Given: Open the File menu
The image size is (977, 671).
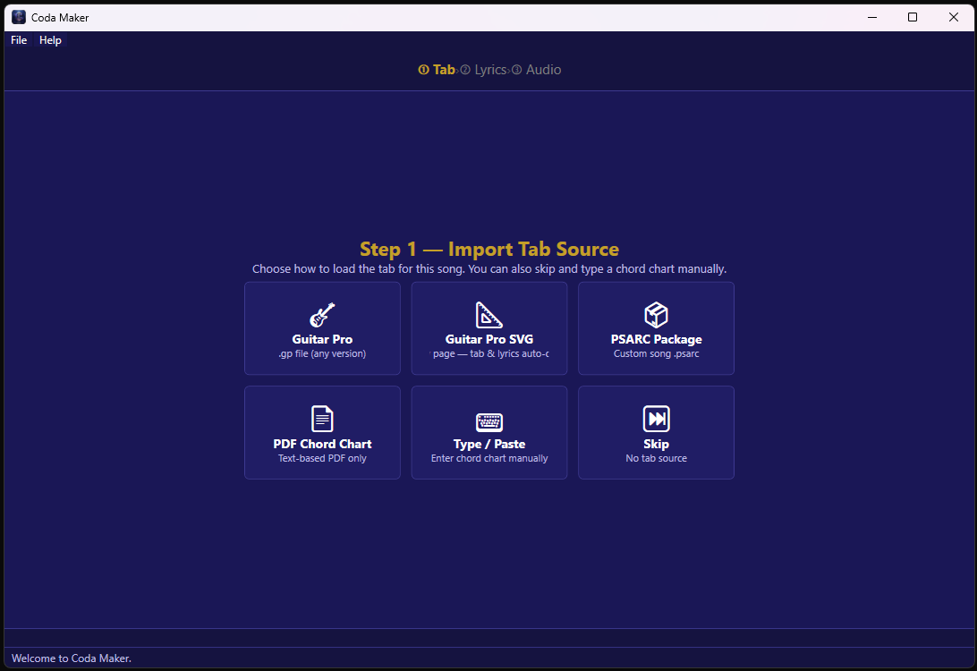Looking at the screenshot, I should point(19,40).
